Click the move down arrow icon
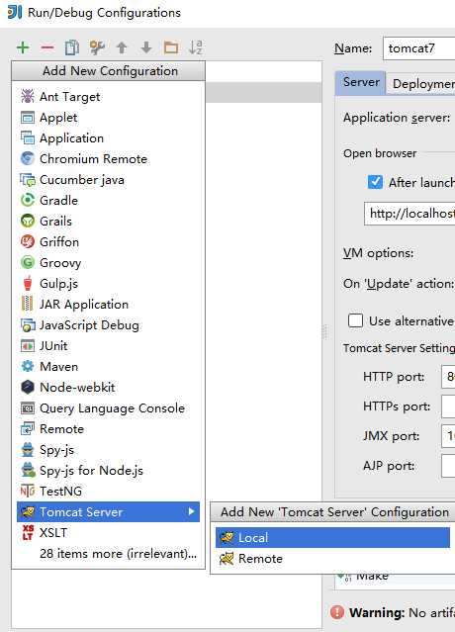 (x=146, y=47)
